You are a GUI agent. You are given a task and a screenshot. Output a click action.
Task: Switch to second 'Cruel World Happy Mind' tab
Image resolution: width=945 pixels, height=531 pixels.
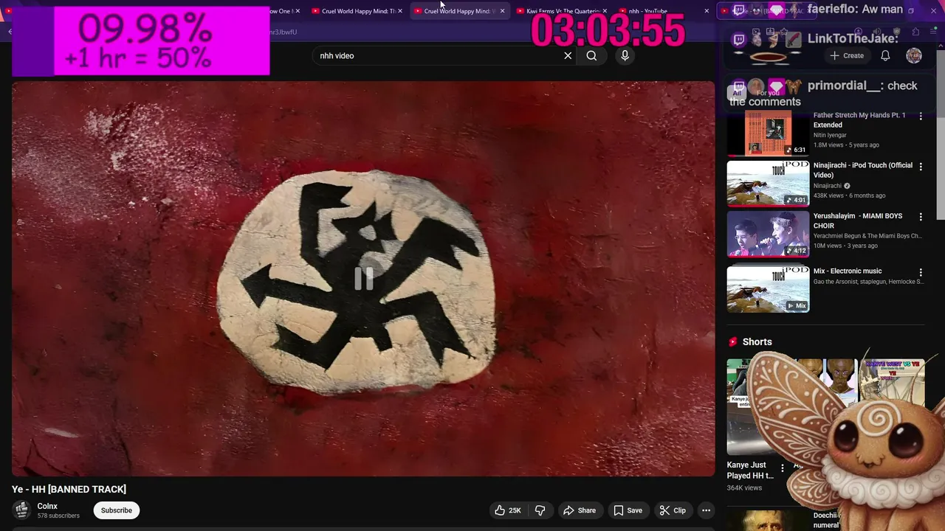pyautogui.click(x=458, y=11)
